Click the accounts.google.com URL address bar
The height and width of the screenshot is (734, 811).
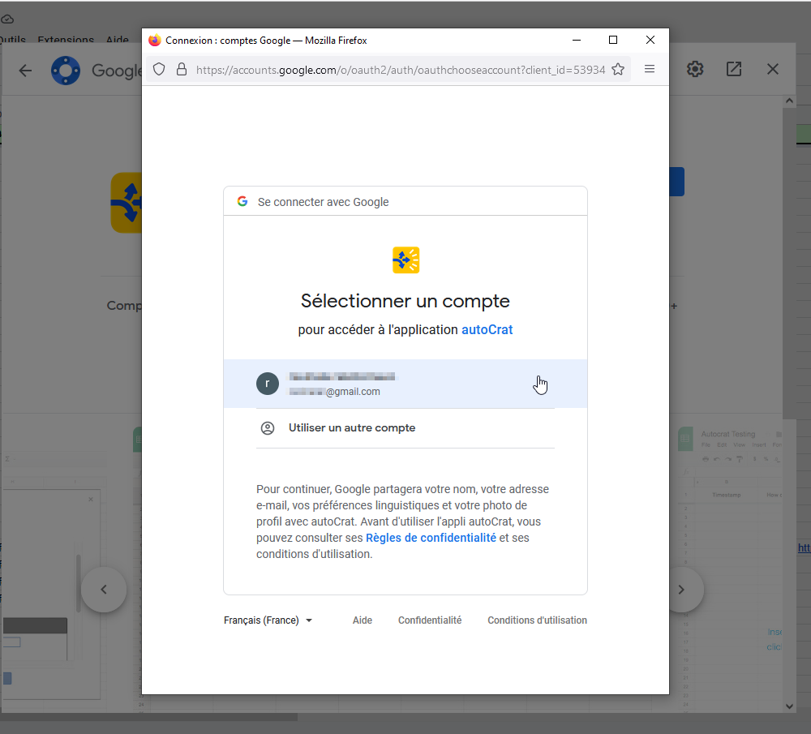(401, 70)
